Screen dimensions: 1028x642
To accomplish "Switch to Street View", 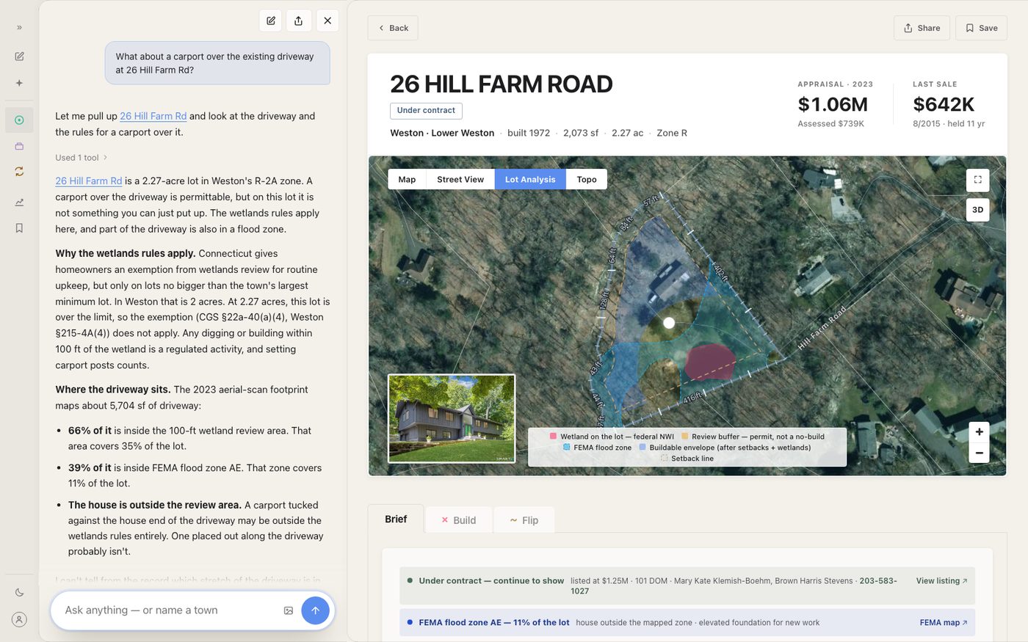I will [460, 180].
